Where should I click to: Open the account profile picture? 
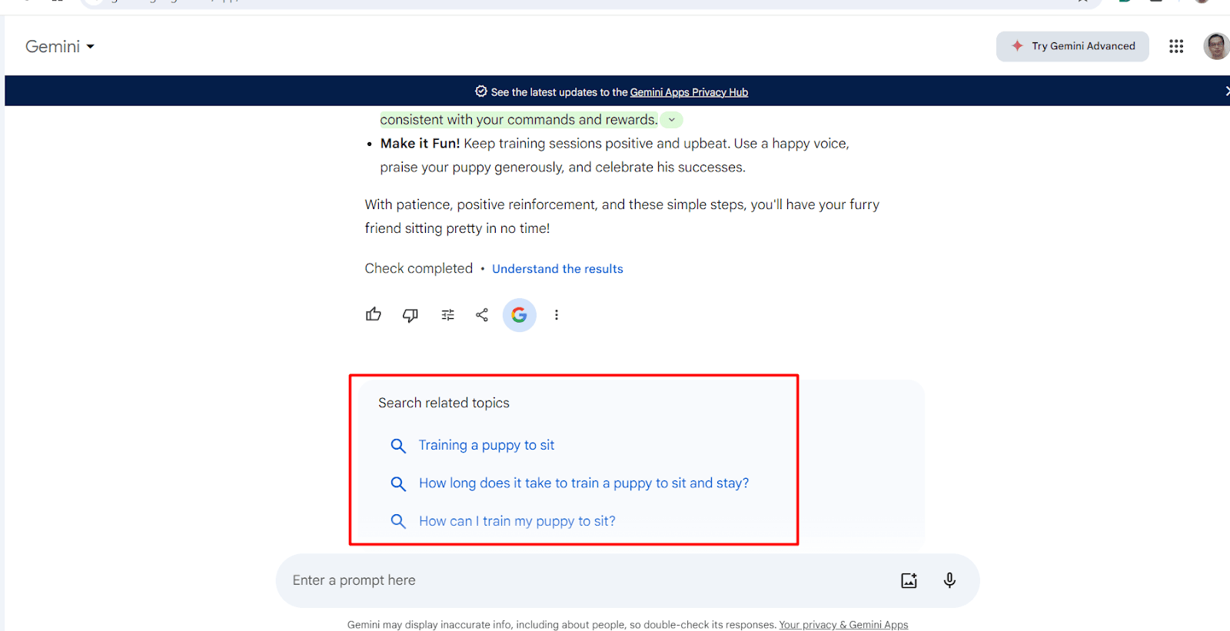point(1215,47)
